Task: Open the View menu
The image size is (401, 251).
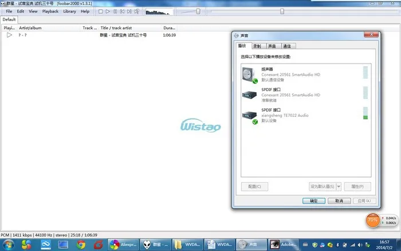Action: [33, 11]
